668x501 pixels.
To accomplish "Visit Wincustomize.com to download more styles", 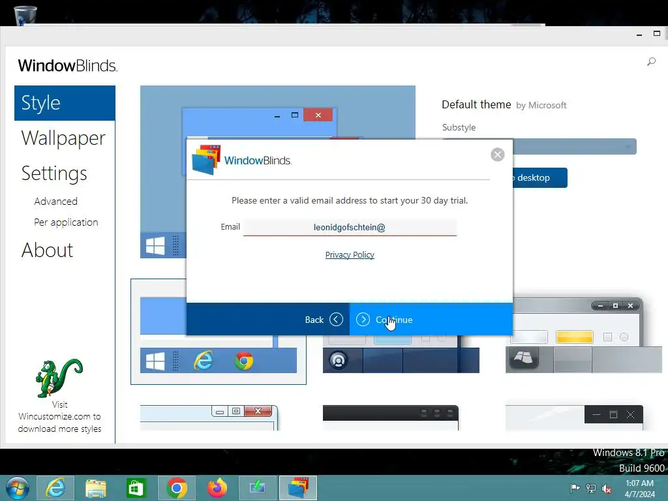I will pos(59,417).
